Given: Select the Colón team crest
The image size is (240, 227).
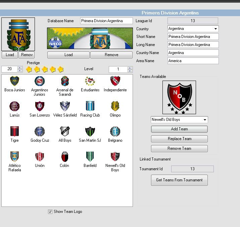Looking at the screenshot, I should pyautogui.click(x=65, y=156).
